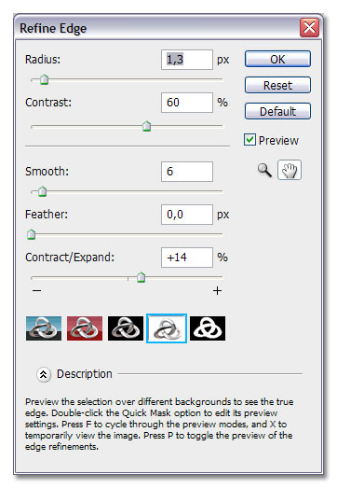Click the Smooth slider handle

tap(42, 191)
